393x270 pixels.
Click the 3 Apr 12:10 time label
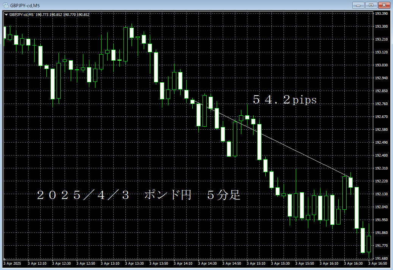[x=38, y=263]
